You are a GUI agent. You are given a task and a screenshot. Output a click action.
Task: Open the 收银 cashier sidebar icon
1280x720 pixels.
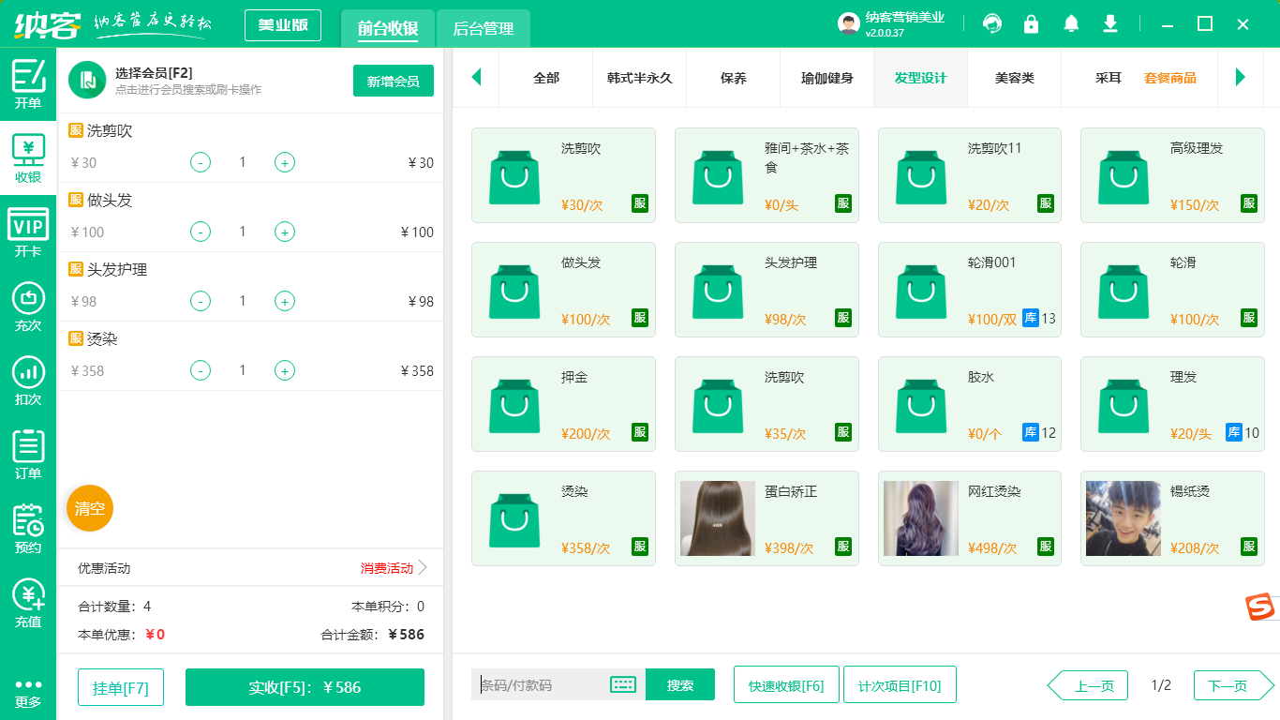[27, 153]
